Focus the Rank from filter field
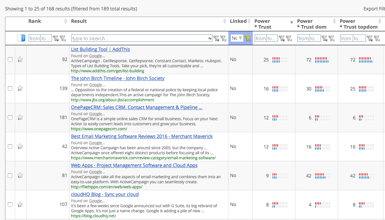Screen dimensions: 385x220 coord(35,38)
